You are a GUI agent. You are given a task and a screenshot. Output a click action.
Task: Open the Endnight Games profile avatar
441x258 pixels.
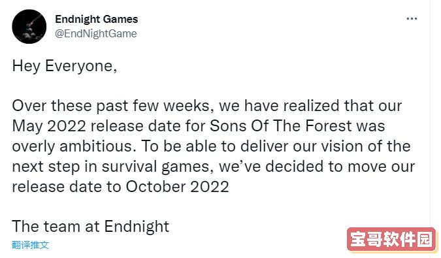tap(29, 26)
